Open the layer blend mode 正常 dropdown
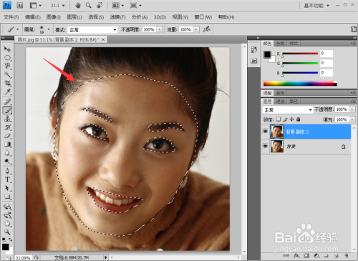 pos(287,110)
